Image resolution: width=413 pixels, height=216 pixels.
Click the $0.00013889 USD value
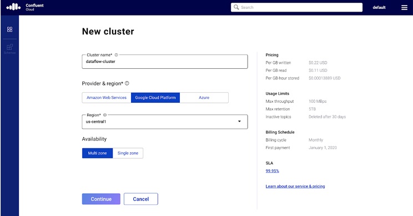point(325,78)
